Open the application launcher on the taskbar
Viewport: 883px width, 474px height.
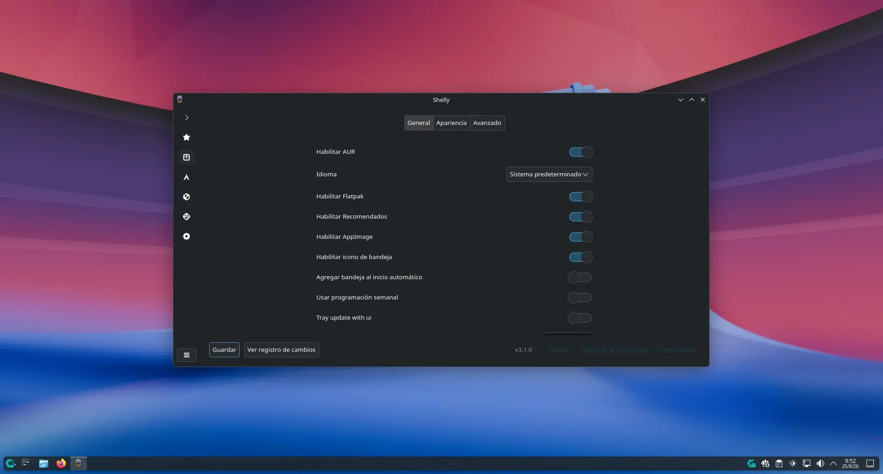[x=11, y=463]
